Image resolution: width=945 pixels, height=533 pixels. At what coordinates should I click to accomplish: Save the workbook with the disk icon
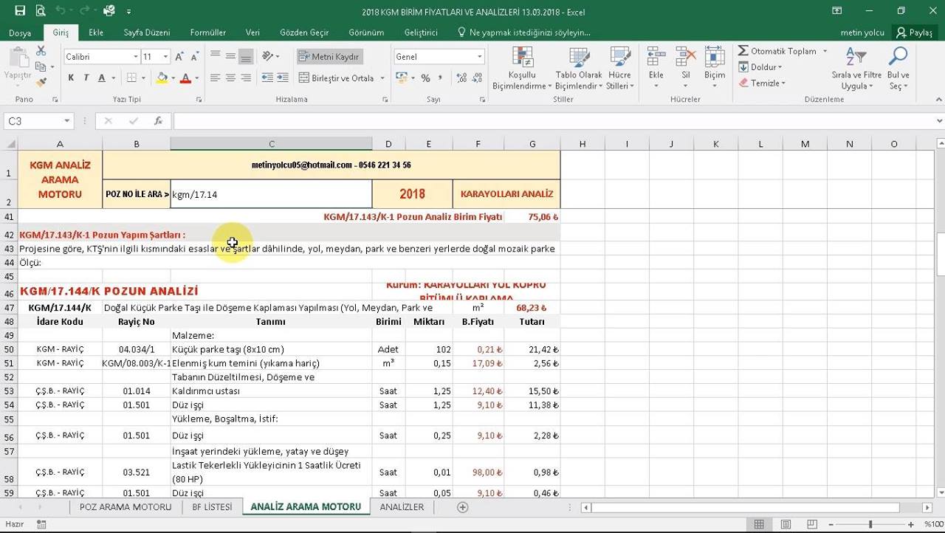(x=20, y=11)
